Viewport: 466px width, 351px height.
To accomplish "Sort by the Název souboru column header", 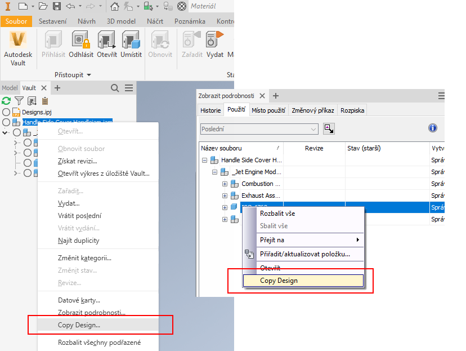I will click(241, 148).
